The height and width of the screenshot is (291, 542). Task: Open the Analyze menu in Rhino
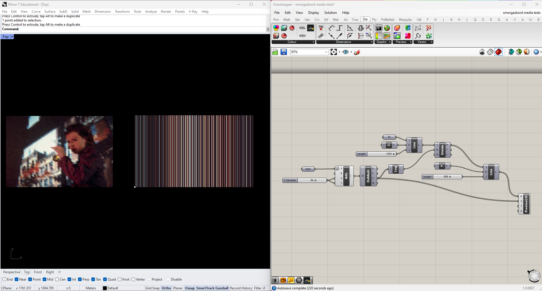(151, 12)
